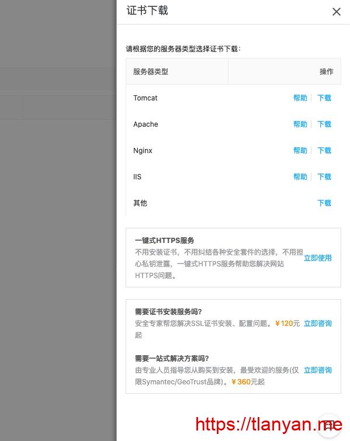The height and width of the screenshot is (441, 350).
Task: Select the Nginx row label
Action: pyautogui.click(x=143, y=151)
